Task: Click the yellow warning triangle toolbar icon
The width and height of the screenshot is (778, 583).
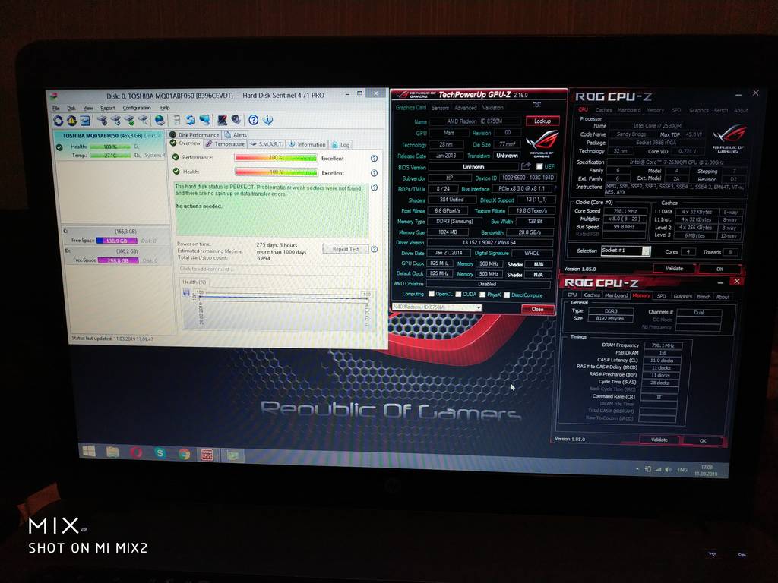Action: coord(71,121)
